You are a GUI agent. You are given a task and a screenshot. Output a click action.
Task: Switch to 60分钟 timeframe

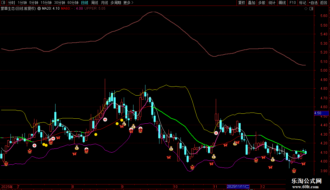73,3
